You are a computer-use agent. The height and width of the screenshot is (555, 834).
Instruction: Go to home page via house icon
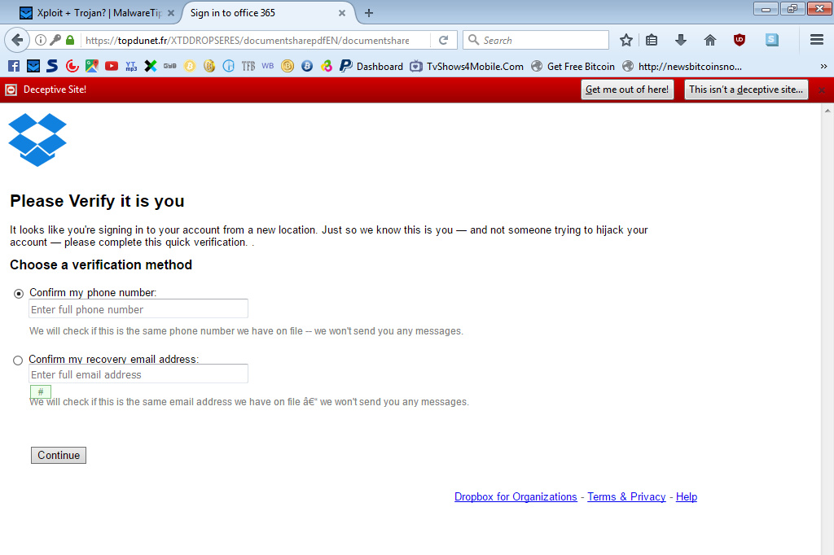tap(710, 40)
